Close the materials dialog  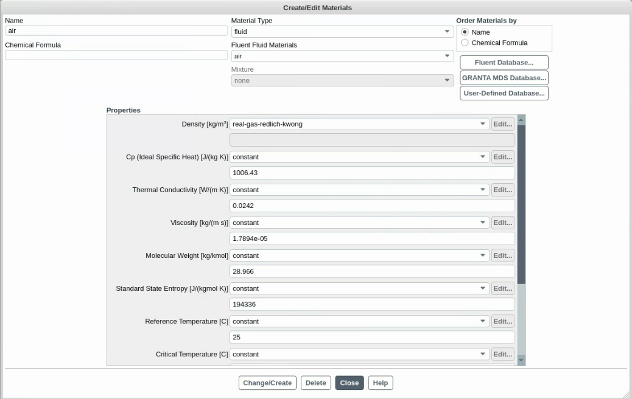[349, 383]
